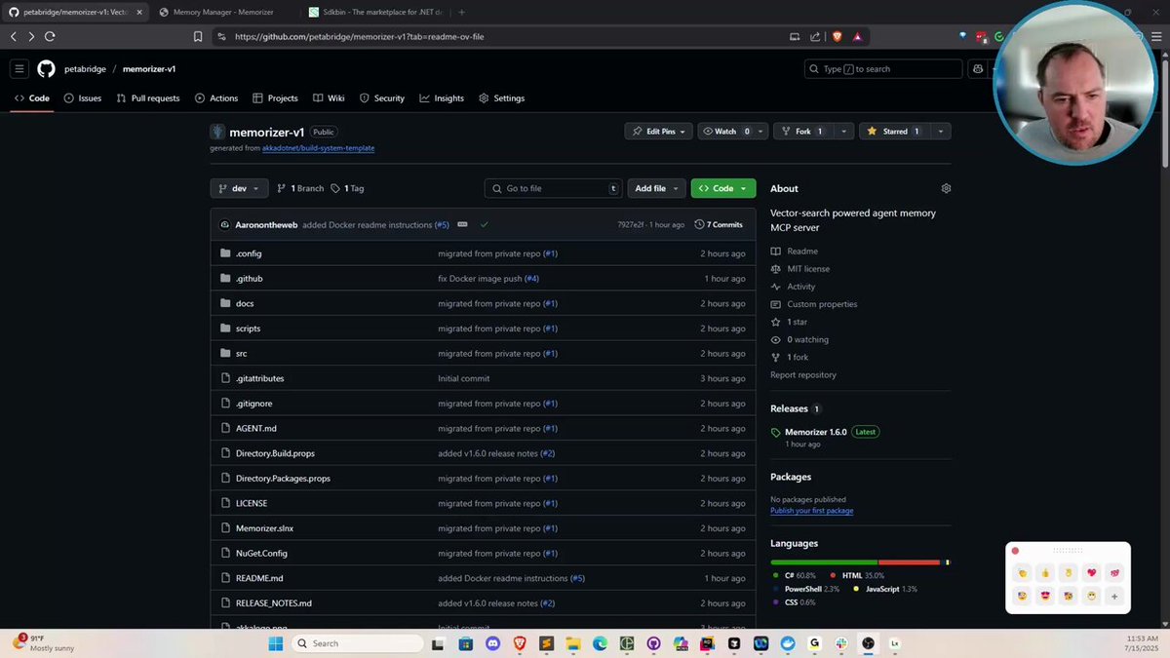Toggle the Starred button for the repo
This screenshot has width=1170, height=658.
[x=894, y=131]
